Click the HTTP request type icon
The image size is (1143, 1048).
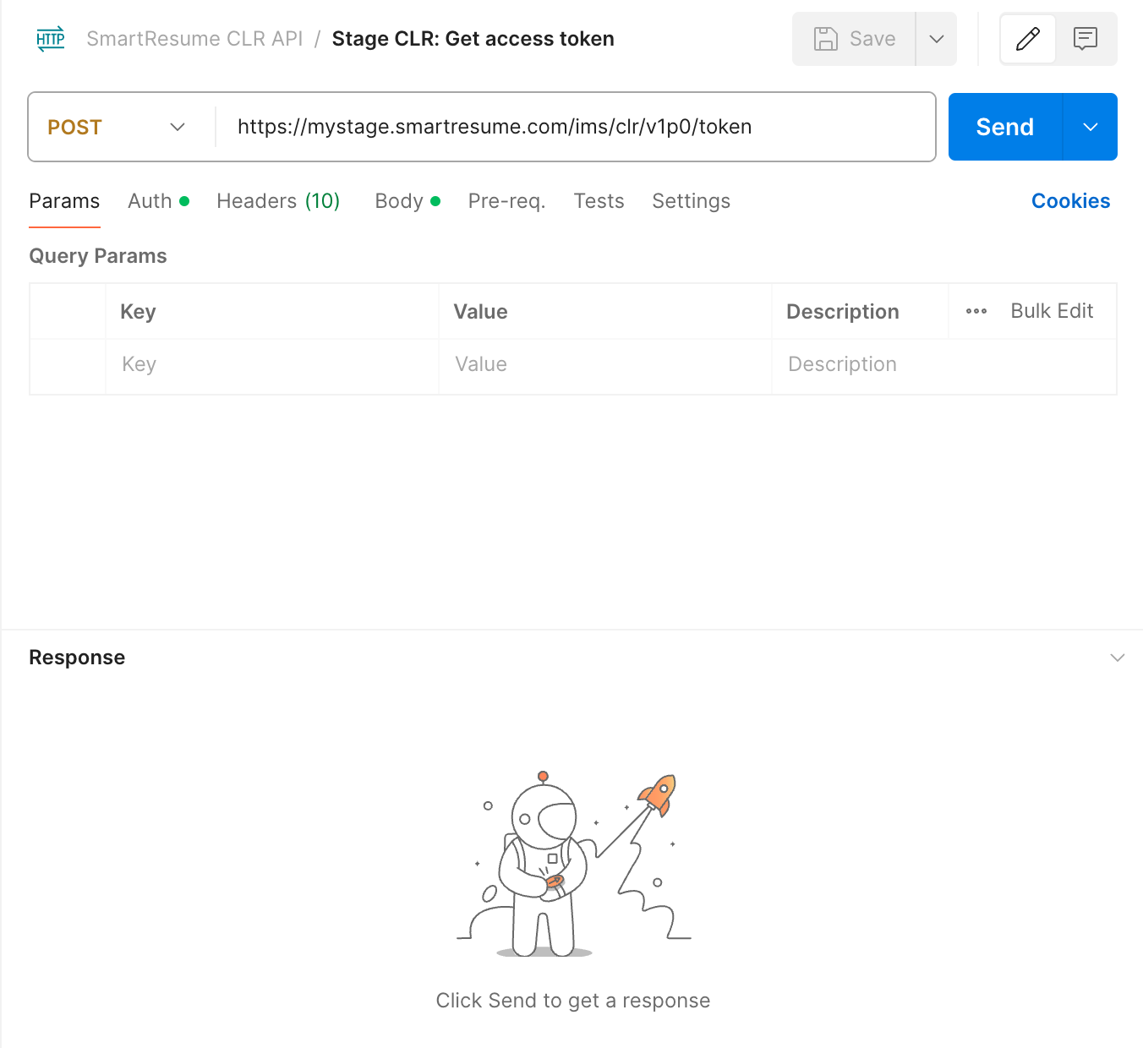tap(51, 39)
